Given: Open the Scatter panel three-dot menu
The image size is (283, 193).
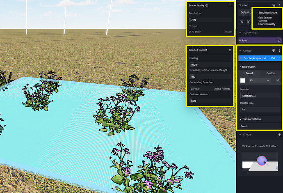Looking at the screenshot, I should coord(280,5).
